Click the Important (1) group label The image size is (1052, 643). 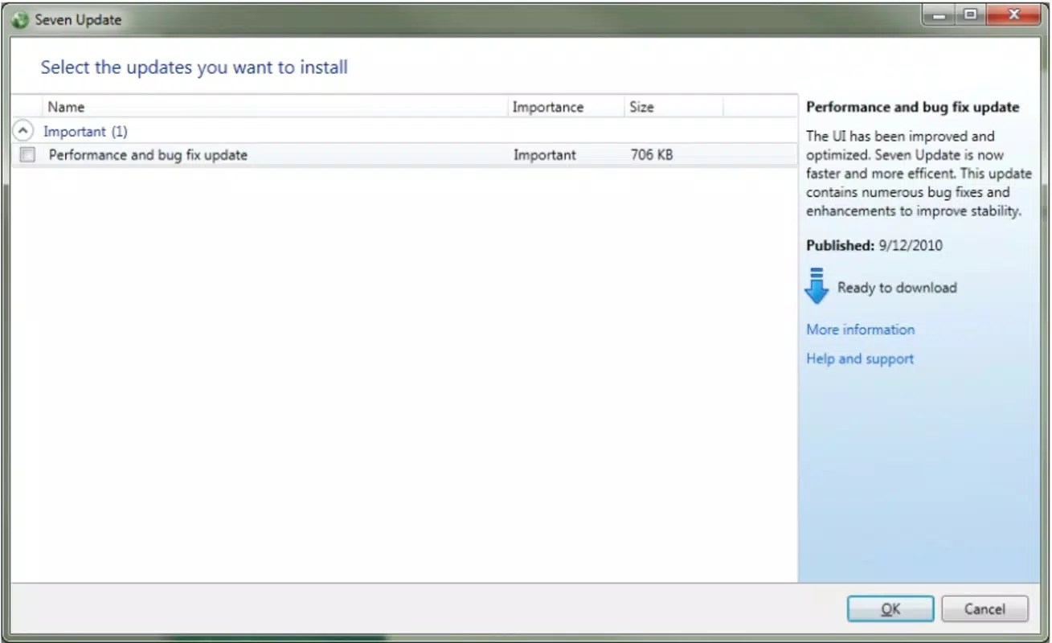point(85,131)
